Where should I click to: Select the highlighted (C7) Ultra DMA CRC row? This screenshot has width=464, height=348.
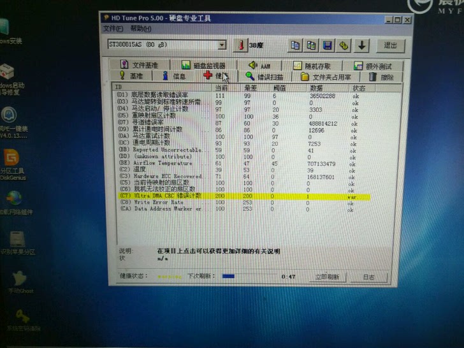244,196
